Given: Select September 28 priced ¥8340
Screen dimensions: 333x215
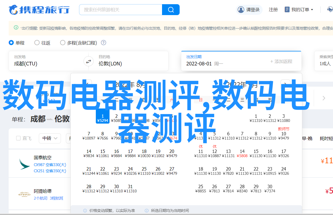Looking at the screenshot, I should point(242,189).
